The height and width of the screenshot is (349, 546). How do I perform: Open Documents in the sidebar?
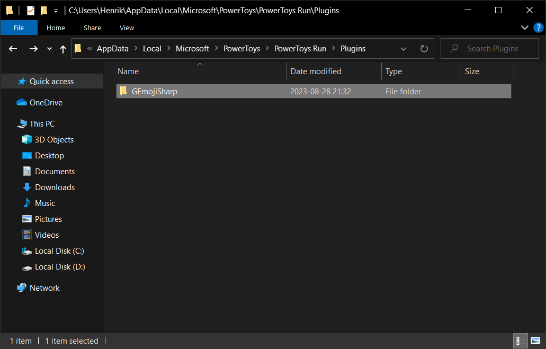(x=55, y=172)
